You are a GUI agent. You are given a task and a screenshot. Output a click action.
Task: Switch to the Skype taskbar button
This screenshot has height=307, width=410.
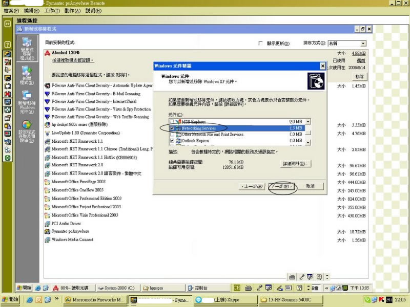pos(225,300)
